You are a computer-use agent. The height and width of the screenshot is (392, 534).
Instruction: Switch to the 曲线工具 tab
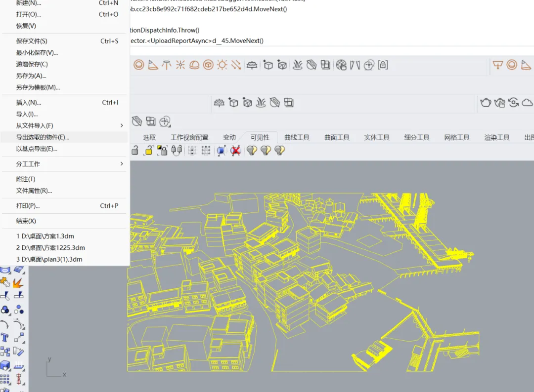click(297, 137)
